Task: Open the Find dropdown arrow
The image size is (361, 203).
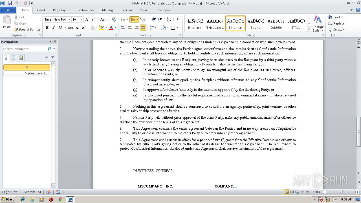Action: [x=342, y=17]
